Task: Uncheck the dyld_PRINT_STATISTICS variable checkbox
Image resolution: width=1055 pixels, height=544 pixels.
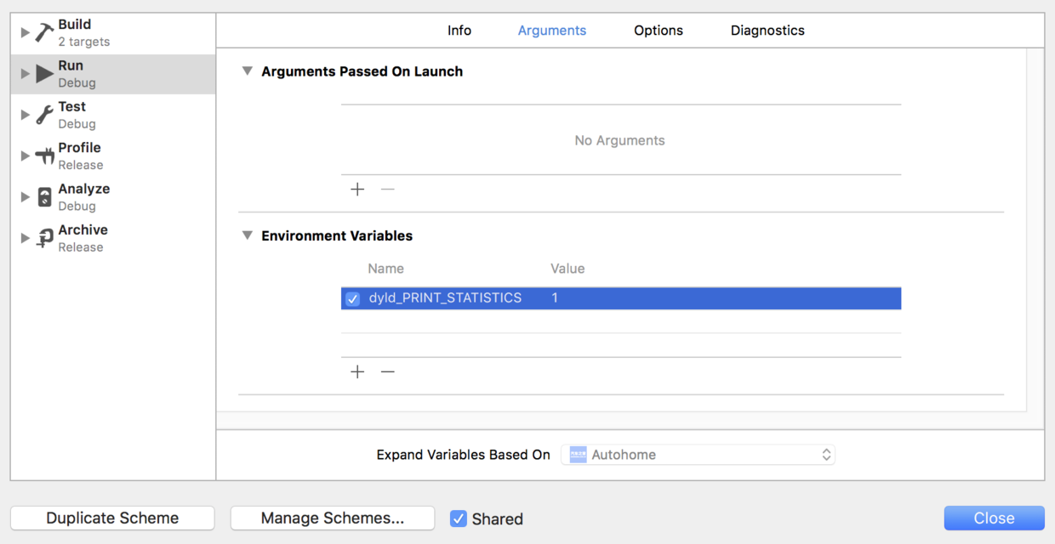Action: [352, 298]
